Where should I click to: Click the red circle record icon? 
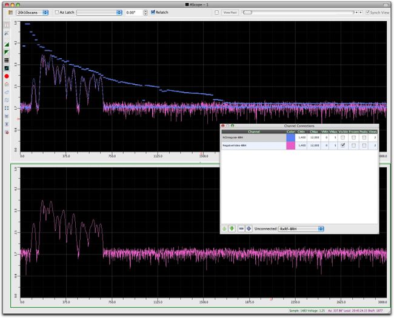(7, 76)
